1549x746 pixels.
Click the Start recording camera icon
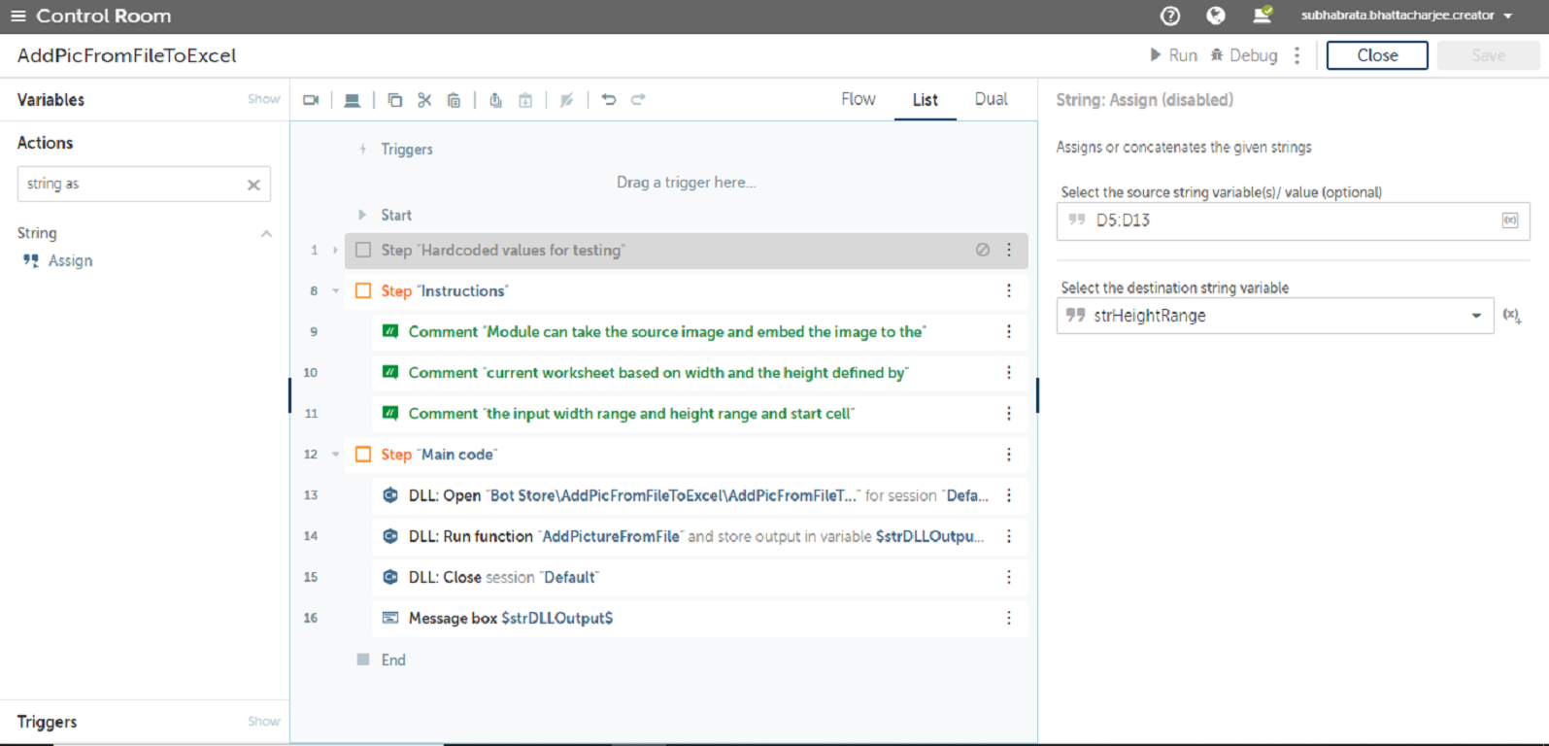311,100
